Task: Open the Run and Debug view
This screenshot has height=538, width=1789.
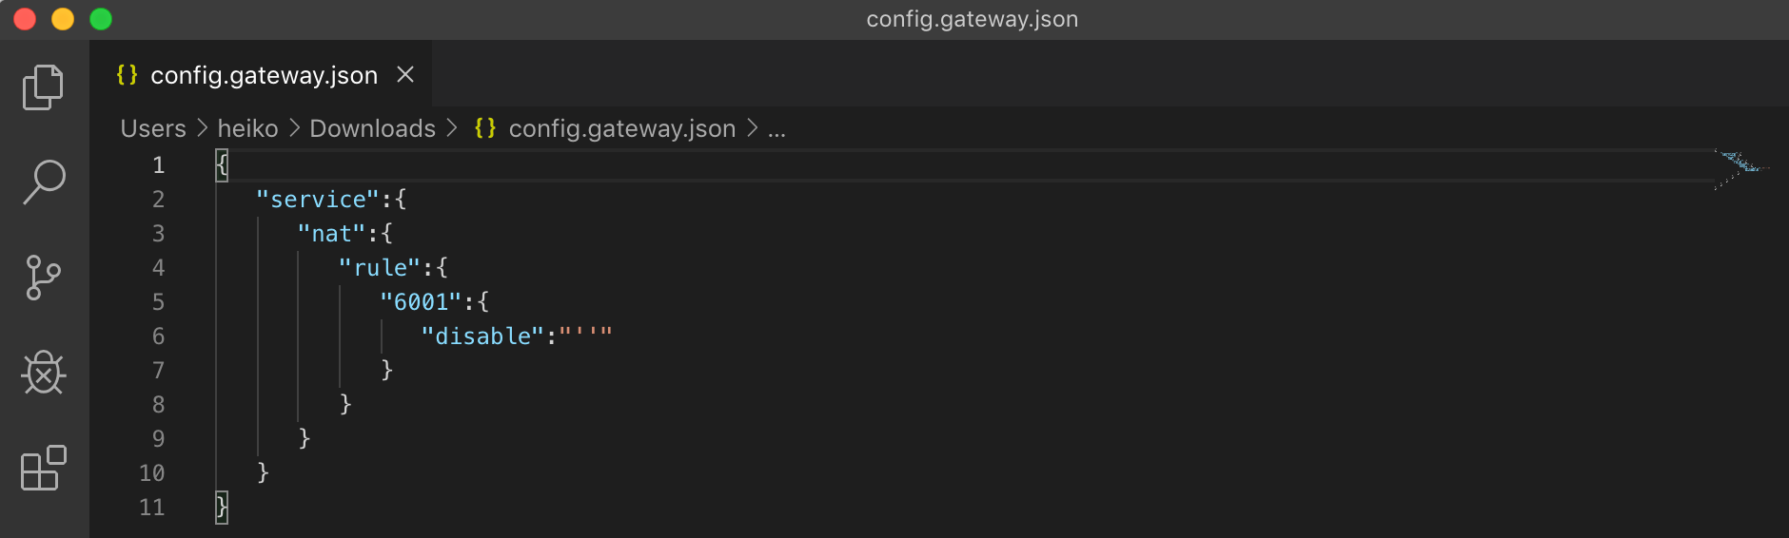Action: tap(44, 373)
